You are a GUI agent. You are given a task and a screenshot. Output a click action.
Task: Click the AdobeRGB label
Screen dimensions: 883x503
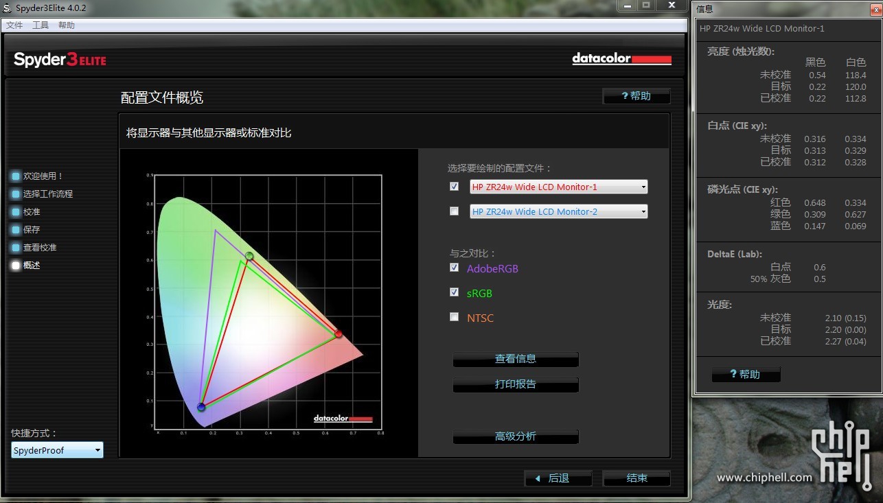492,269
